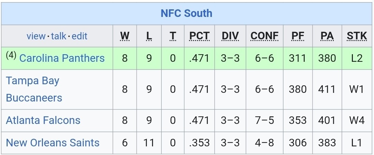Viewport: 374px width, 155px height.
Task: Click the T column header abbreviation
Action: pos(173,36)
